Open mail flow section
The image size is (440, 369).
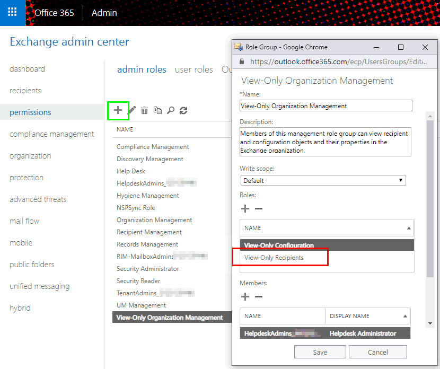click(x=24, y=221)
